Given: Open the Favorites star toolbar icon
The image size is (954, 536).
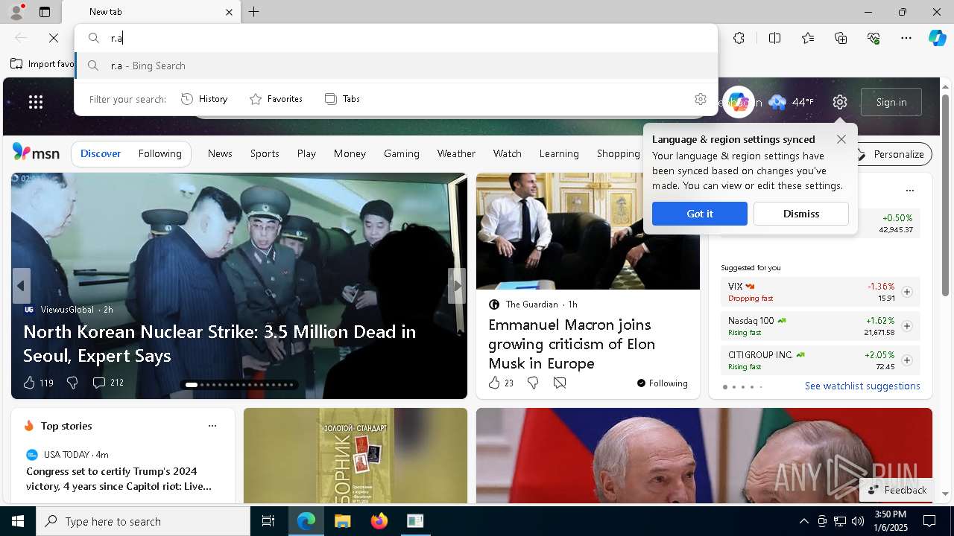Looking at the screenshot, I should [808, 38].
